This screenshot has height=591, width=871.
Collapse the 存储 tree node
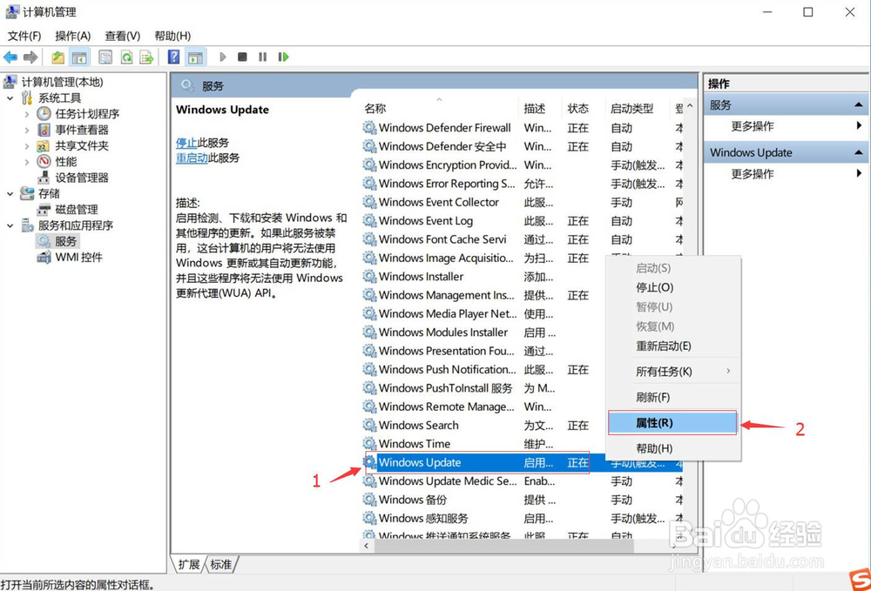[x=10, y=194]
